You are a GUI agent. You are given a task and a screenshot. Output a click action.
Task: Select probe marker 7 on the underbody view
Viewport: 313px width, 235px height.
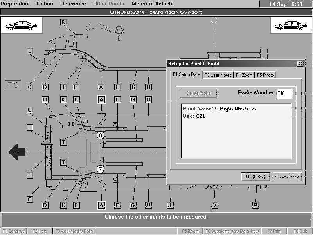[101, 169]
